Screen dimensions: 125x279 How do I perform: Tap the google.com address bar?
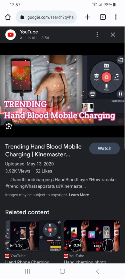click(46, 17)
